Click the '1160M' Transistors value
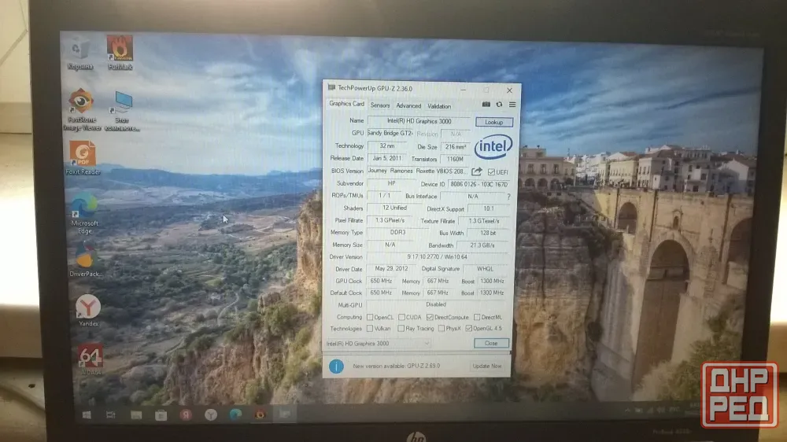787x442 pixels. [x=455, y=159]
